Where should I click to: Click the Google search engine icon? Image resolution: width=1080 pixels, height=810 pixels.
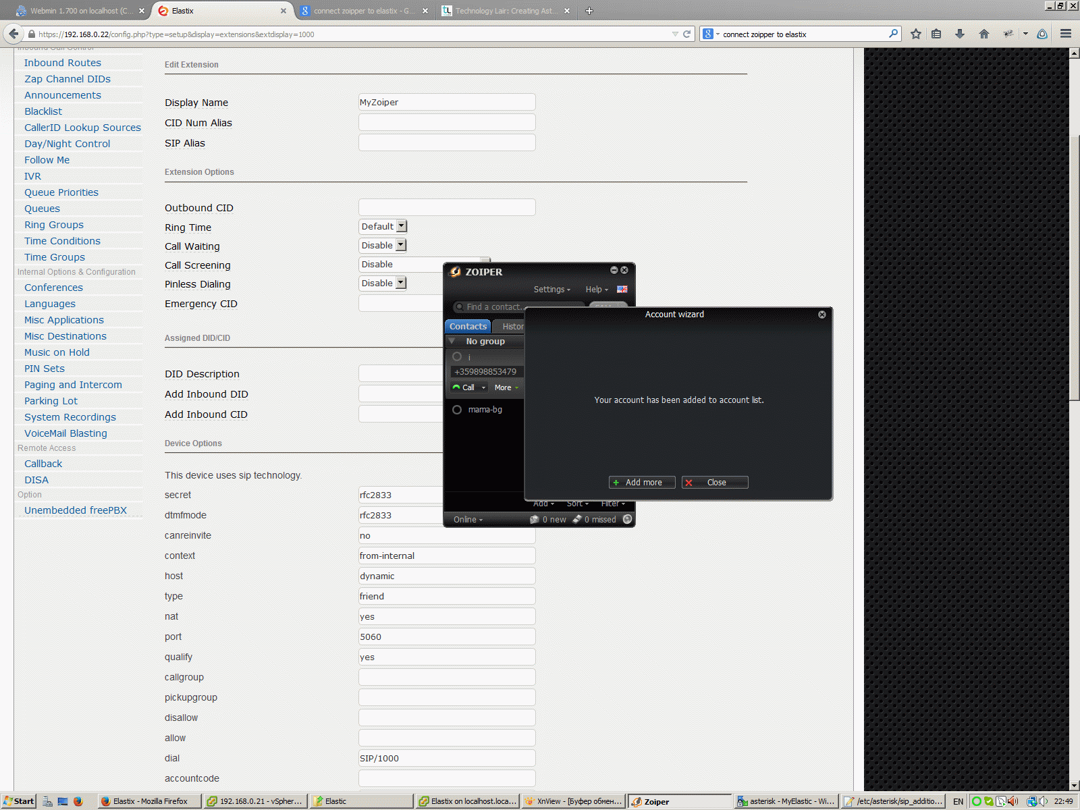click(707, 34)
